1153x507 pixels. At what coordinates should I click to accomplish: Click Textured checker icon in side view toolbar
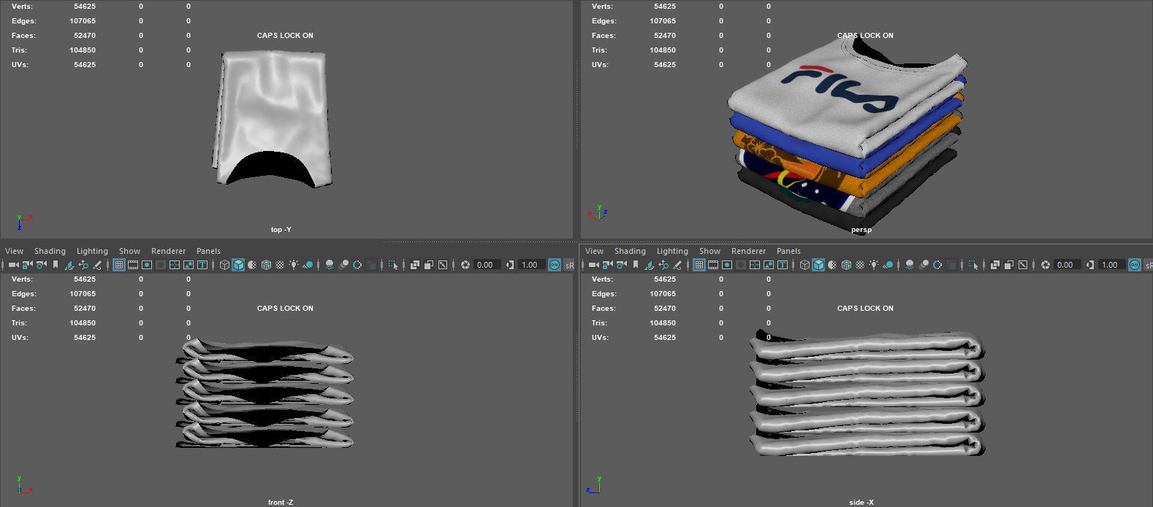click(x=861, y=265)
